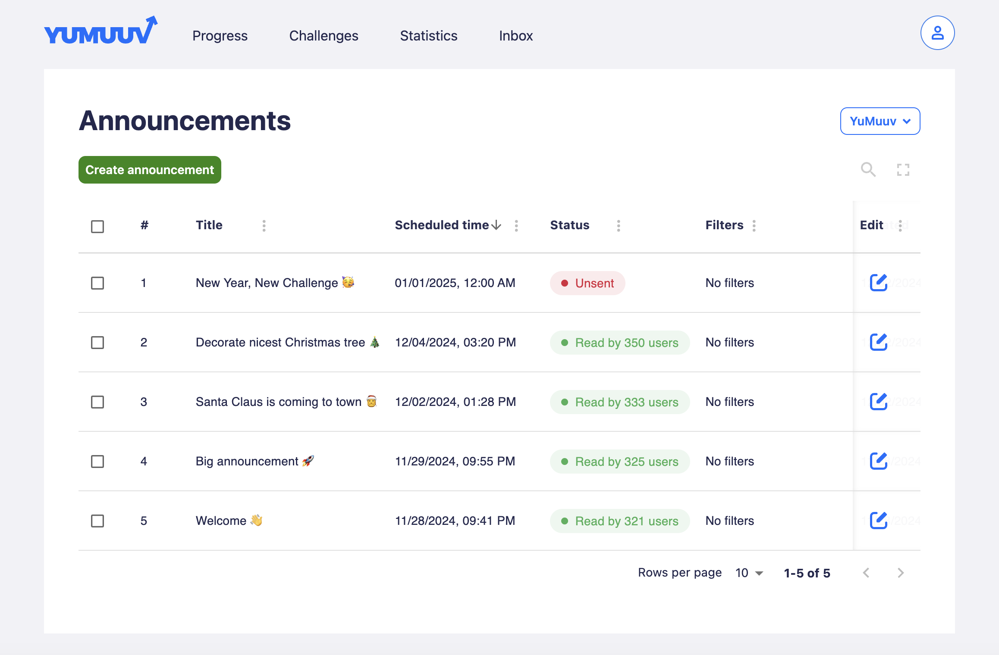The height and width of the screenshot is (655, 999).
Task: Open Edit column options menu
Action: coord(900,225)
